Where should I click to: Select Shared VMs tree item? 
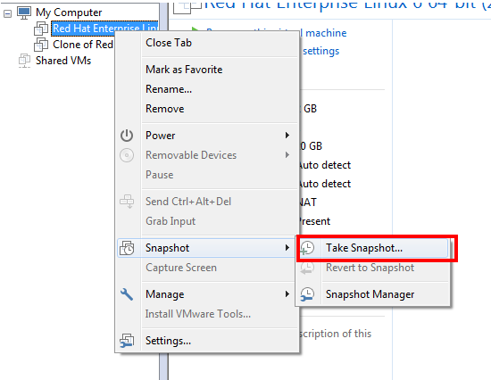click(63, 61)
